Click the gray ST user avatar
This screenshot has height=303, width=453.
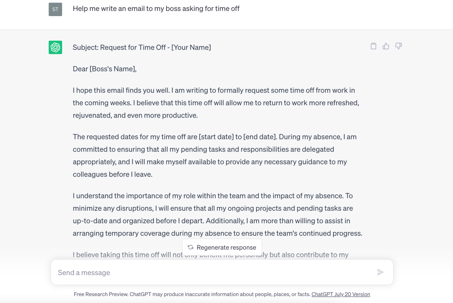(x=55, y=9)
